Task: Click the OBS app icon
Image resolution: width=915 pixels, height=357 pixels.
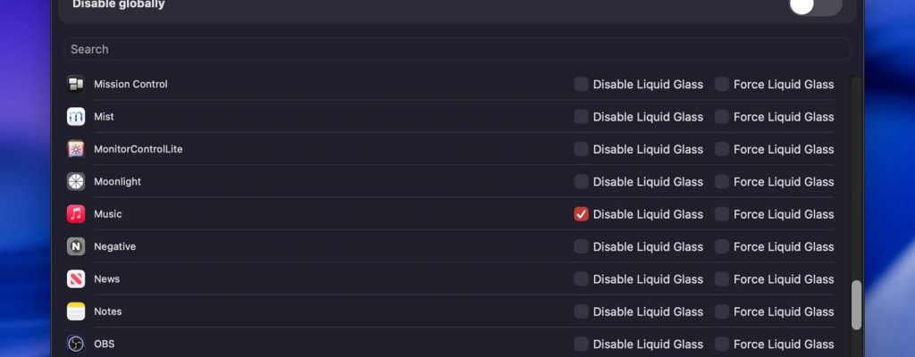Action: pos(76,344)
